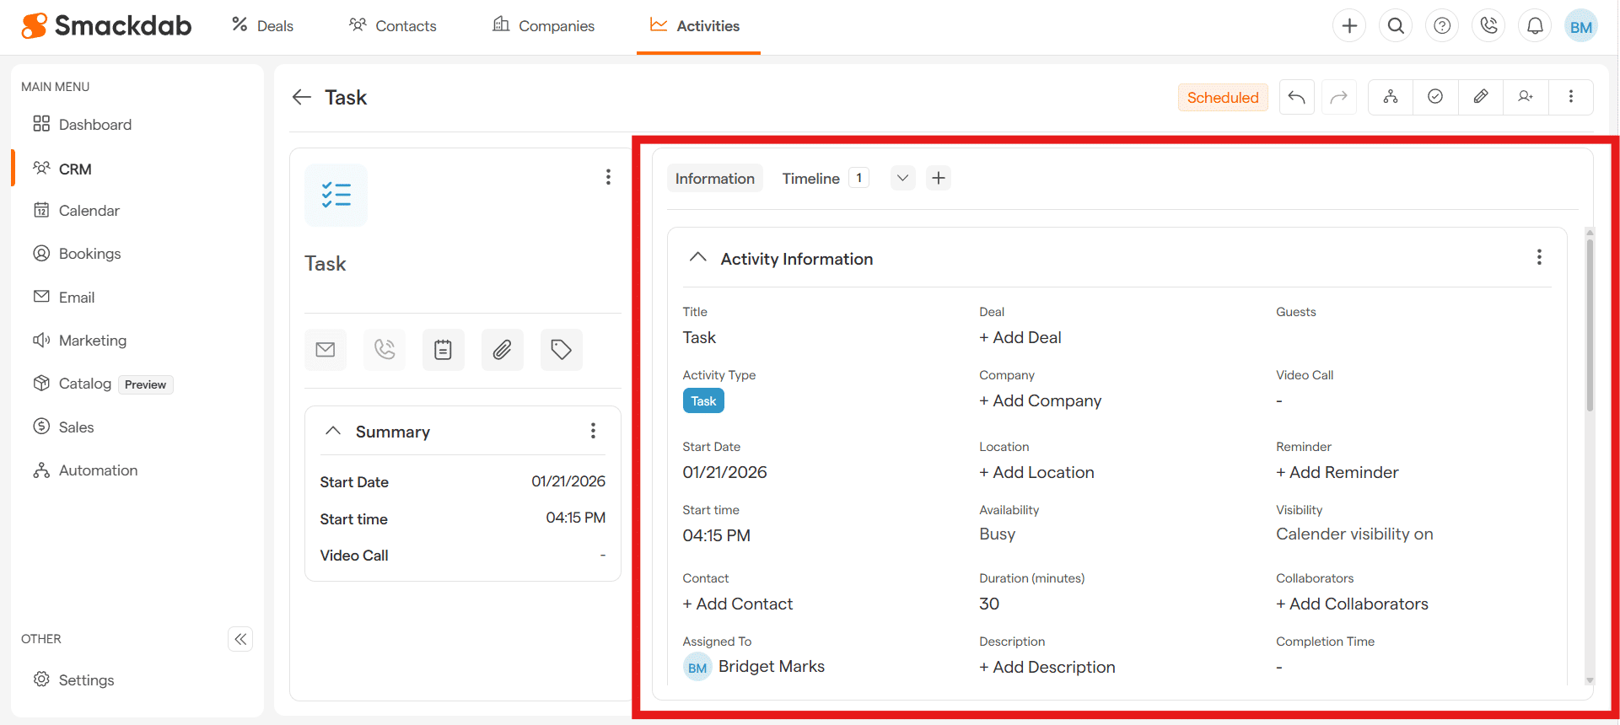Open the search magnifier icon
Viewport: 1620px width, 725px height.
pos(1396,26)
